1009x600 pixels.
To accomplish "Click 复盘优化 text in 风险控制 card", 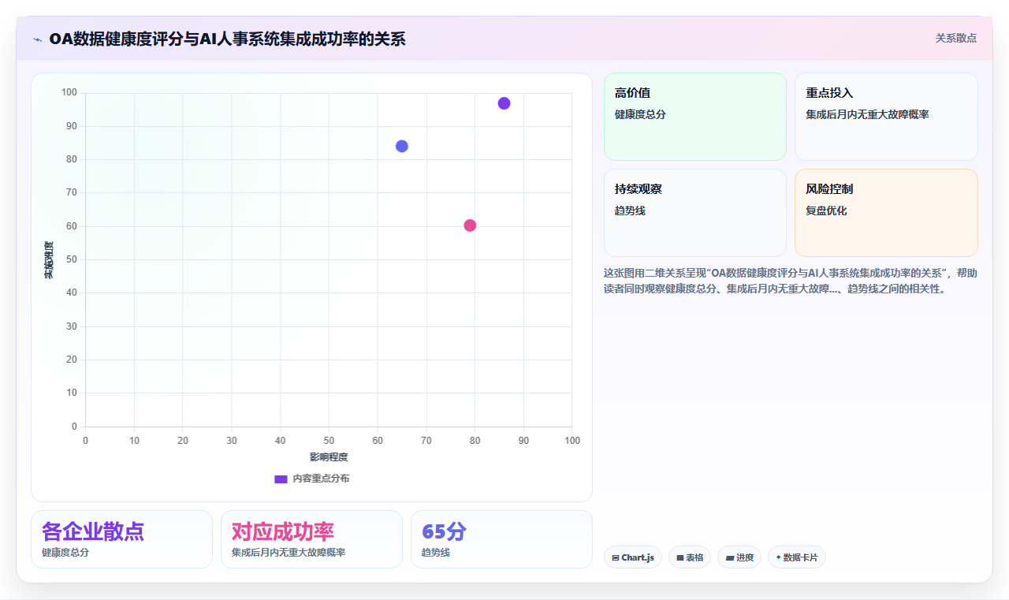I will [x=826, y=211].
